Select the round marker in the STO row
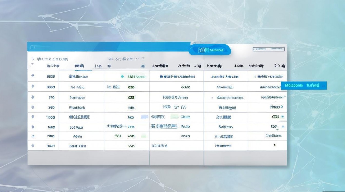This screenshot has height=192, width=345. [x=33, y=97]
